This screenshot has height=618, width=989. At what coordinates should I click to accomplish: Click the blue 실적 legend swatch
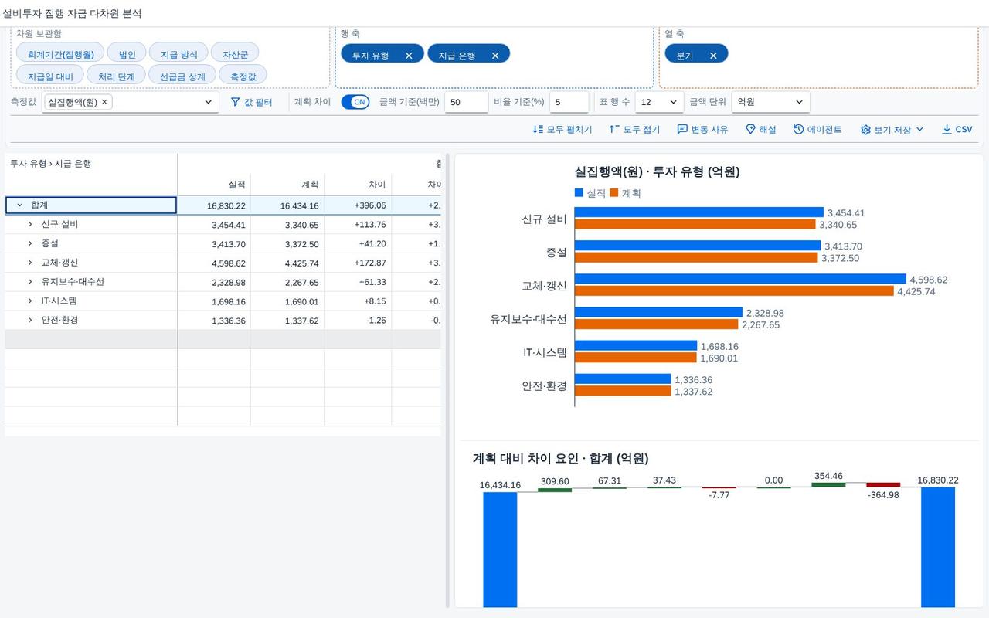579,193
